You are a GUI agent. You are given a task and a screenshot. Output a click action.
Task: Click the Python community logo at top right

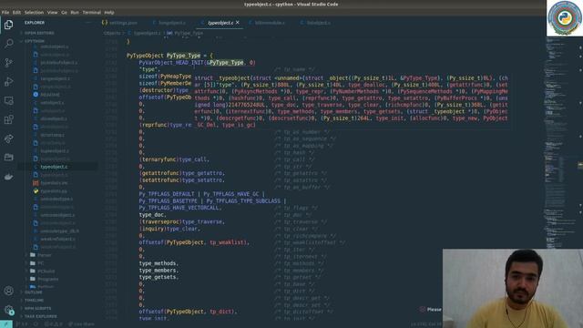565,18
